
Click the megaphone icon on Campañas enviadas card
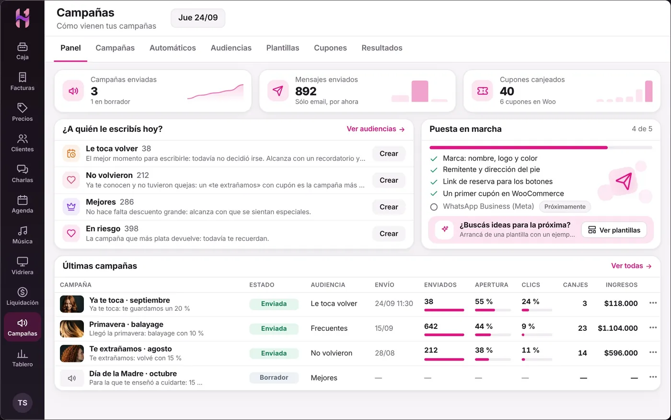click(x=73, y=91)
